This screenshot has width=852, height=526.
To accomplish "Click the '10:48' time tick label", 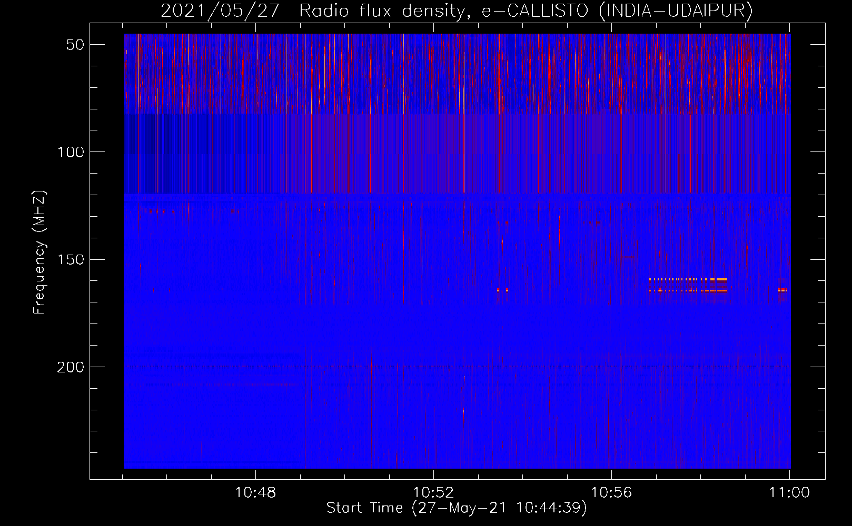I will point(255,492).
